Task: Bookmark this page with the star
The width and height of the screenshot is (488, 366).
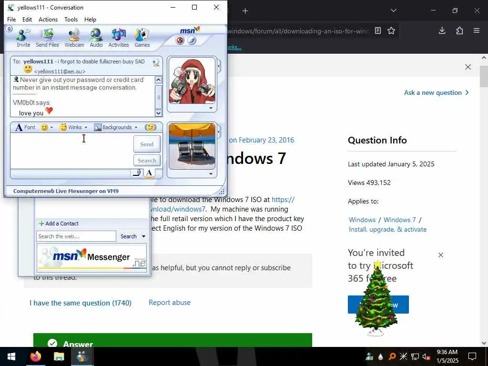Action: coord(391,30)
